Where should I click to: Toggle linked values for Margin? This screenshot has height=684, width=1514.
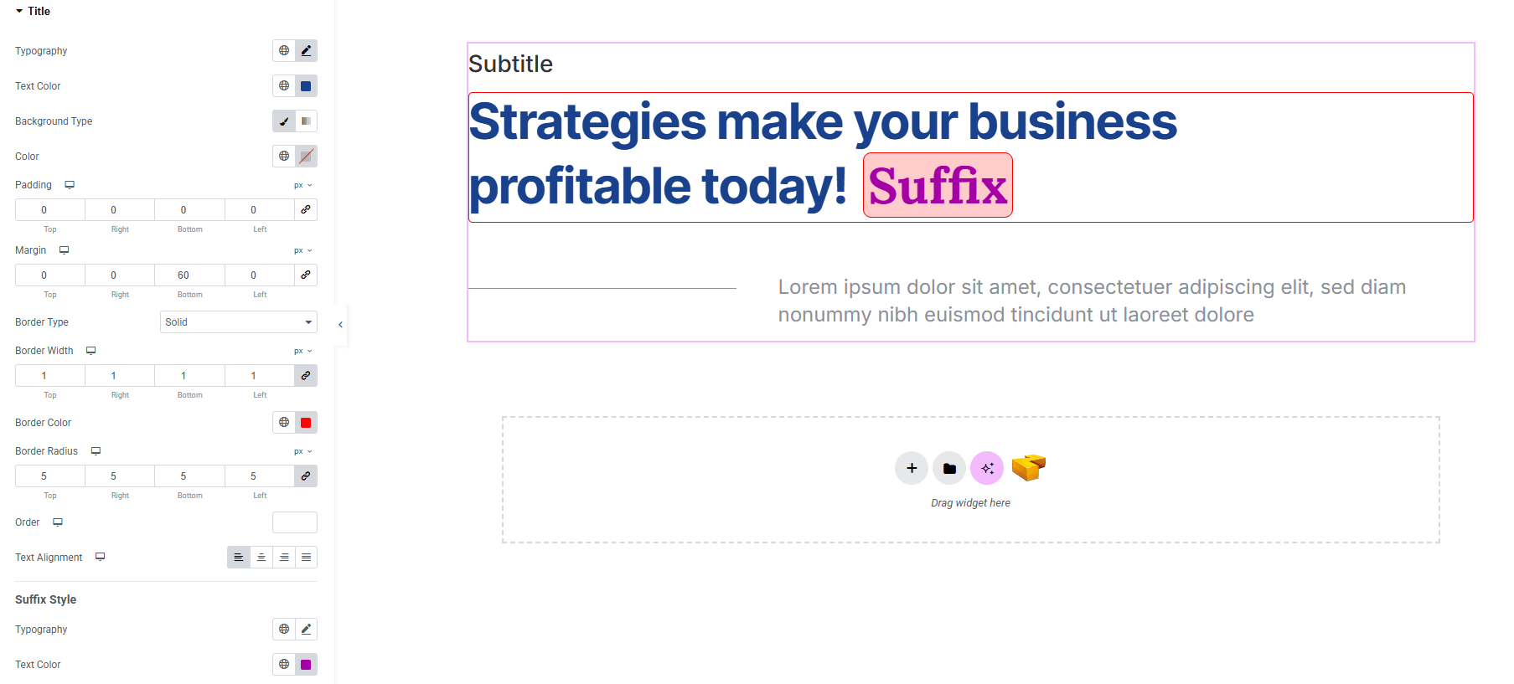[306, 275]
